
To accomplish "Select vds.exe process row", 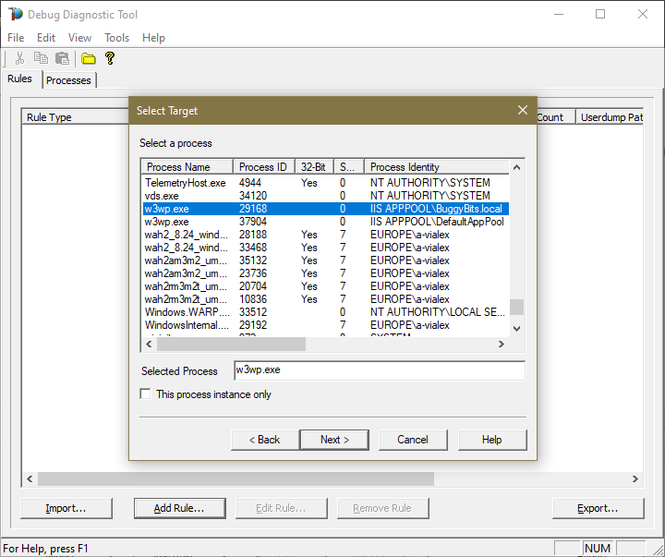I will [326, 196].
